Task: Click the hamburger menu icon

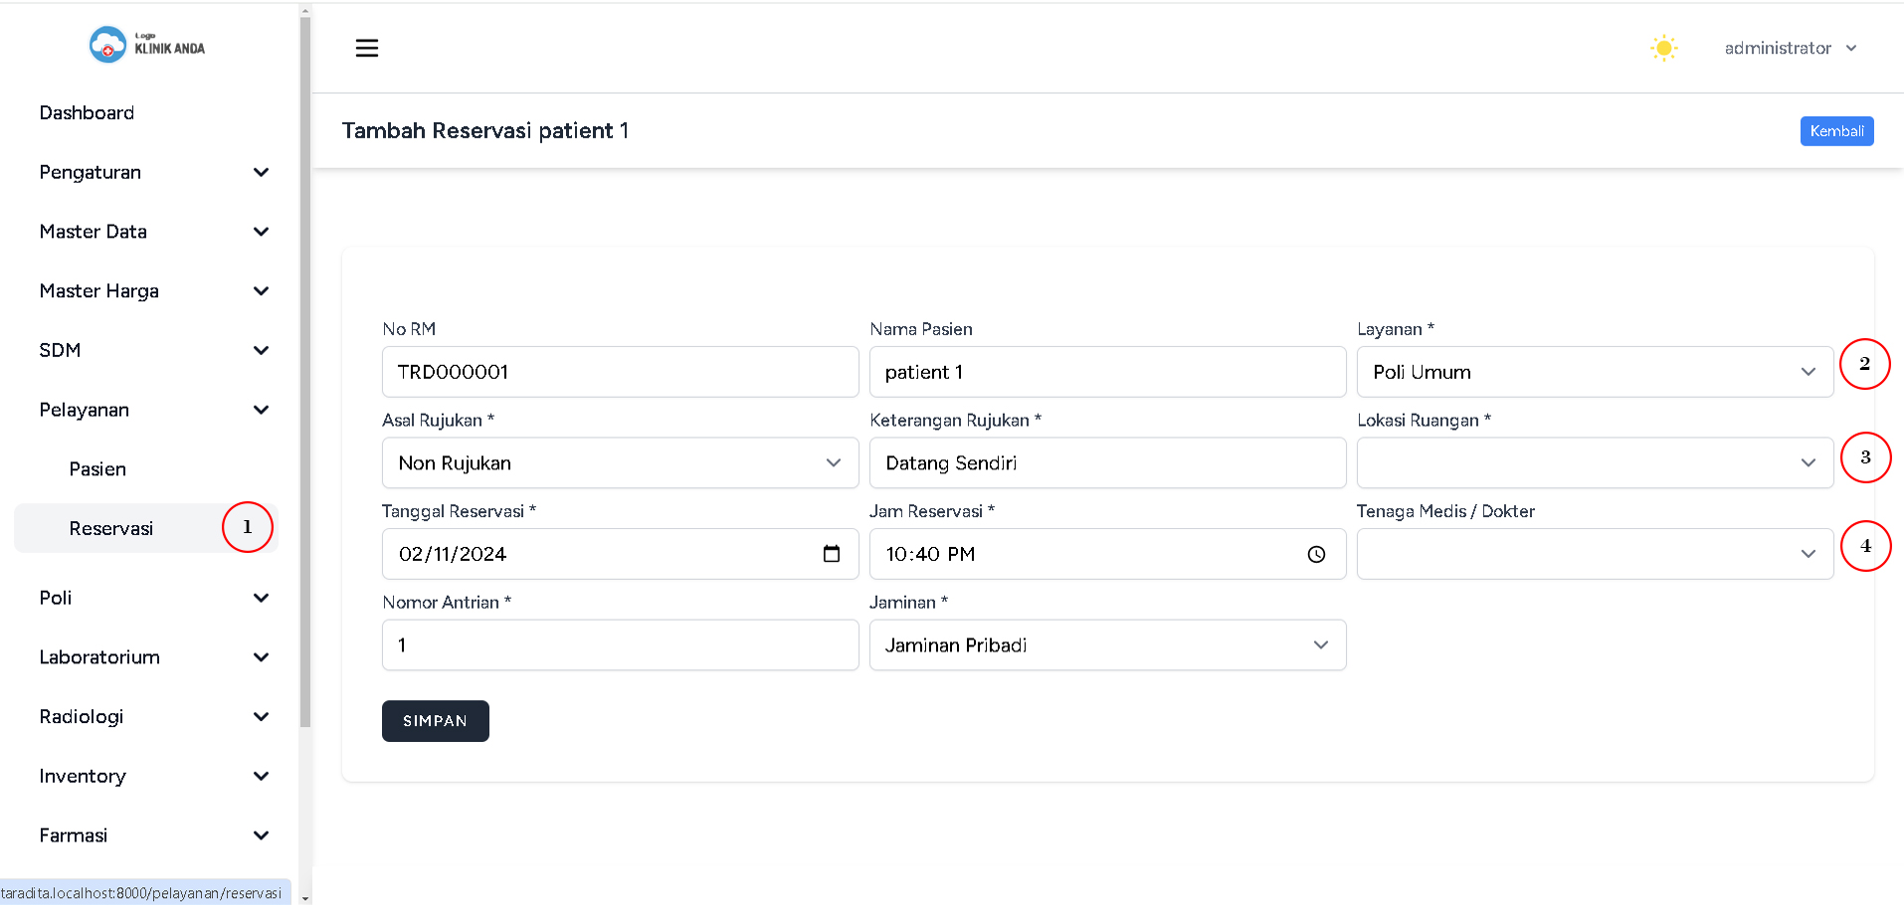Action: (367, 48)
